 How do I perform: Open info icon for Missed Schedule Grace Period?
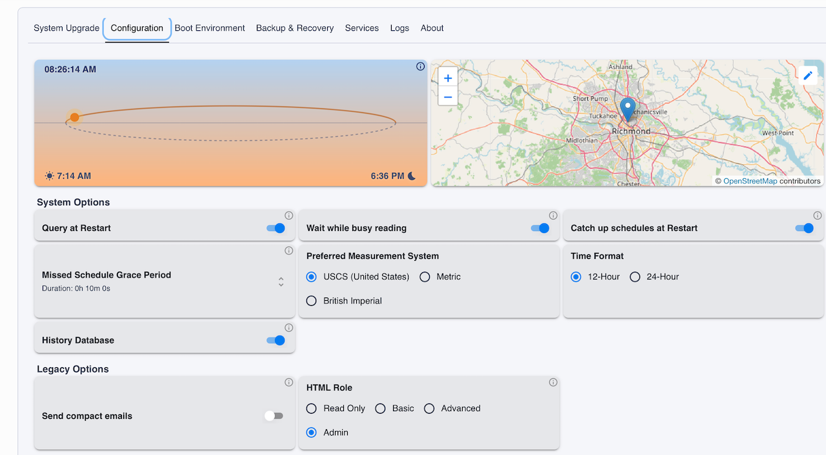[288, 250]
